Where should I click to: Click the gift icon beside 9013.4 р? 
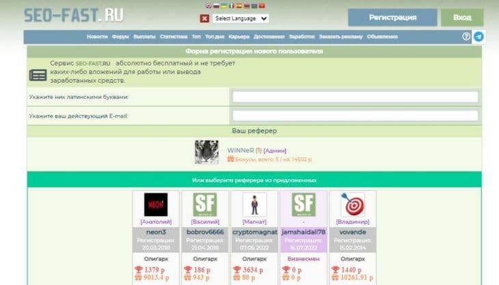[138, 277]
